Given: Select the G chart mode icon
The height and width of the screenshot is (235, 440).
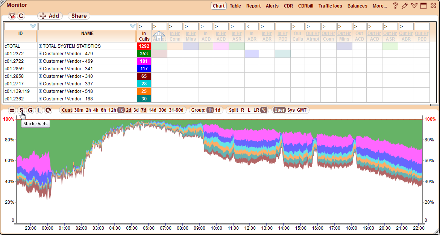Looking at the screenshot, I should coord(30,110).
